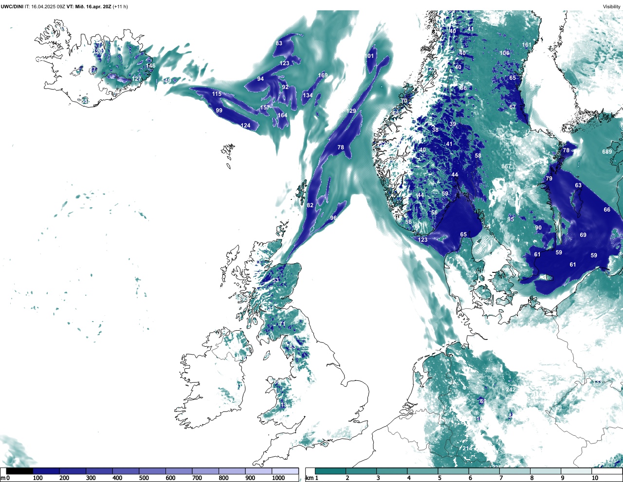623x482 pixels.
Task: Click the 200–300 m legend swatch
Action: coord(73,471)
